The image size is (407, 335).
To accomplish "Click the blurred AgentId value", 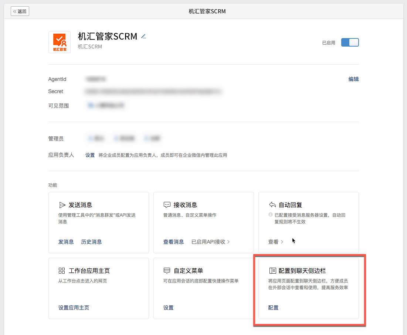I will (x=96, y=79).
